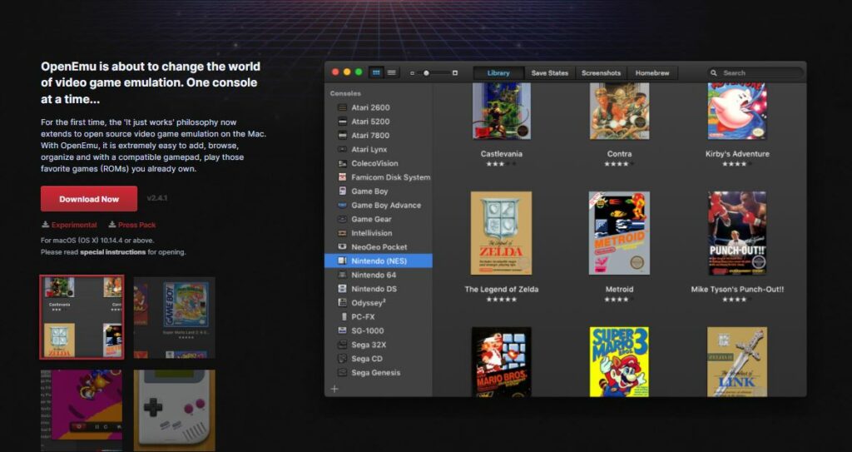The image size is (852, 452).
Task: Select Atari Lynx console
Action: [379, 149]
